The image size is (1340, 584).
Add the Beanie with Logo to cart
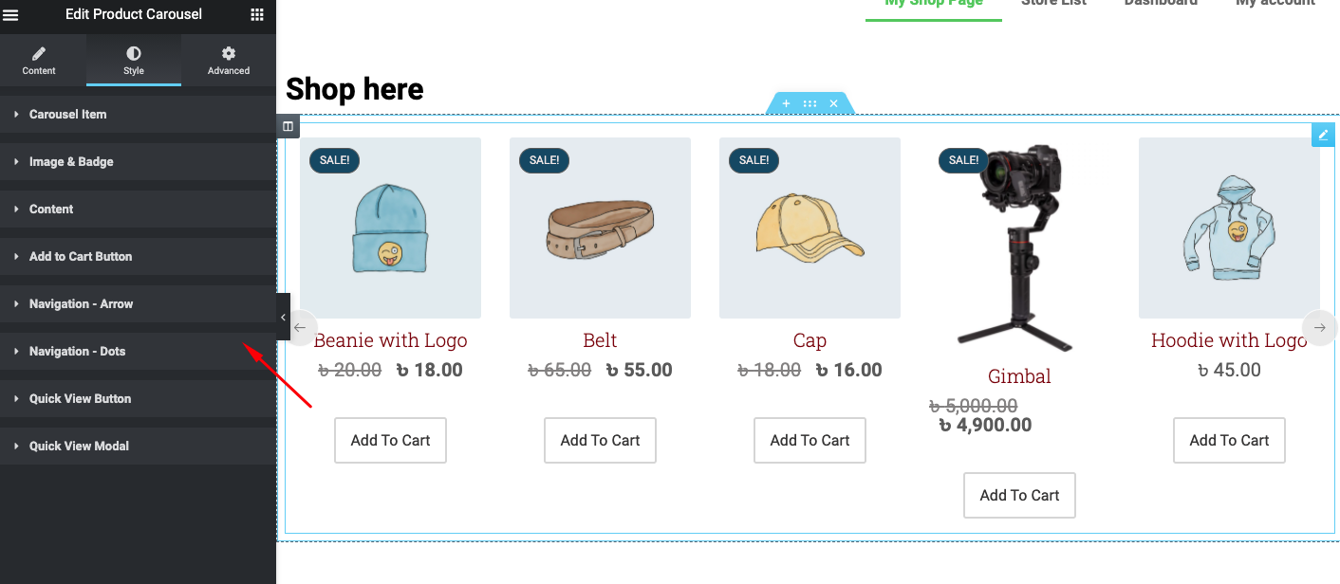pyautogui.click(x=390, y=441)
